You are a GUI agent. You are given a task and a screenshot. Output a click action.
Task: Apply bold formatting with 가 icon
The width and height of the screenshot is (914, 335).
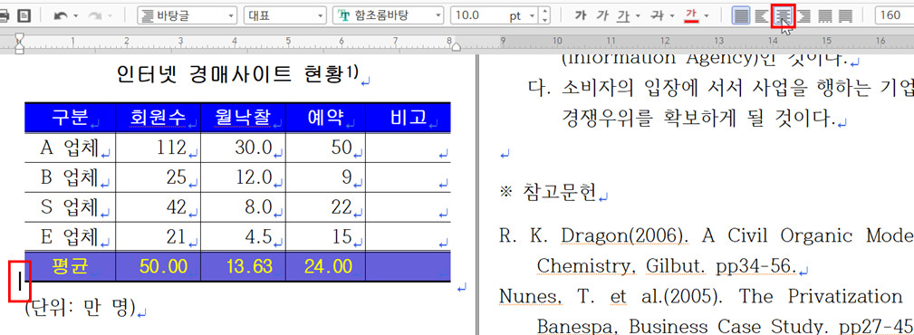pos(580,15)
